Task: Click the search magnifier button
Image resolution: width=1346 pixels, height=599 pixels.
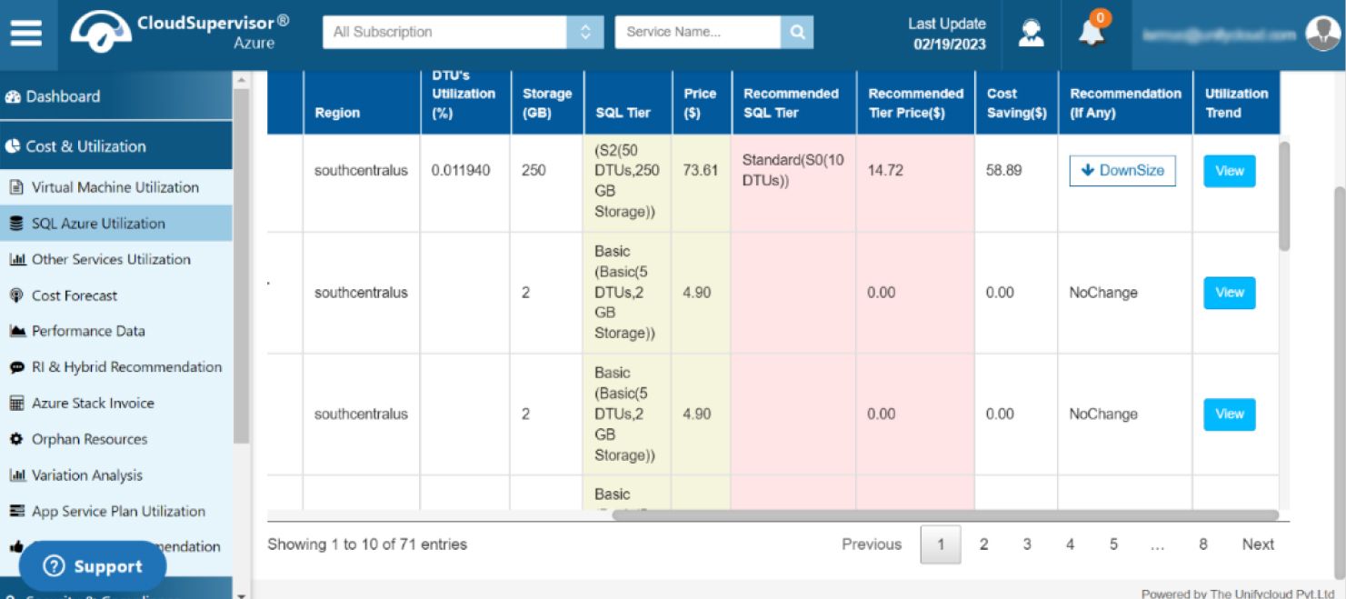Action: (x=797, y=32)
